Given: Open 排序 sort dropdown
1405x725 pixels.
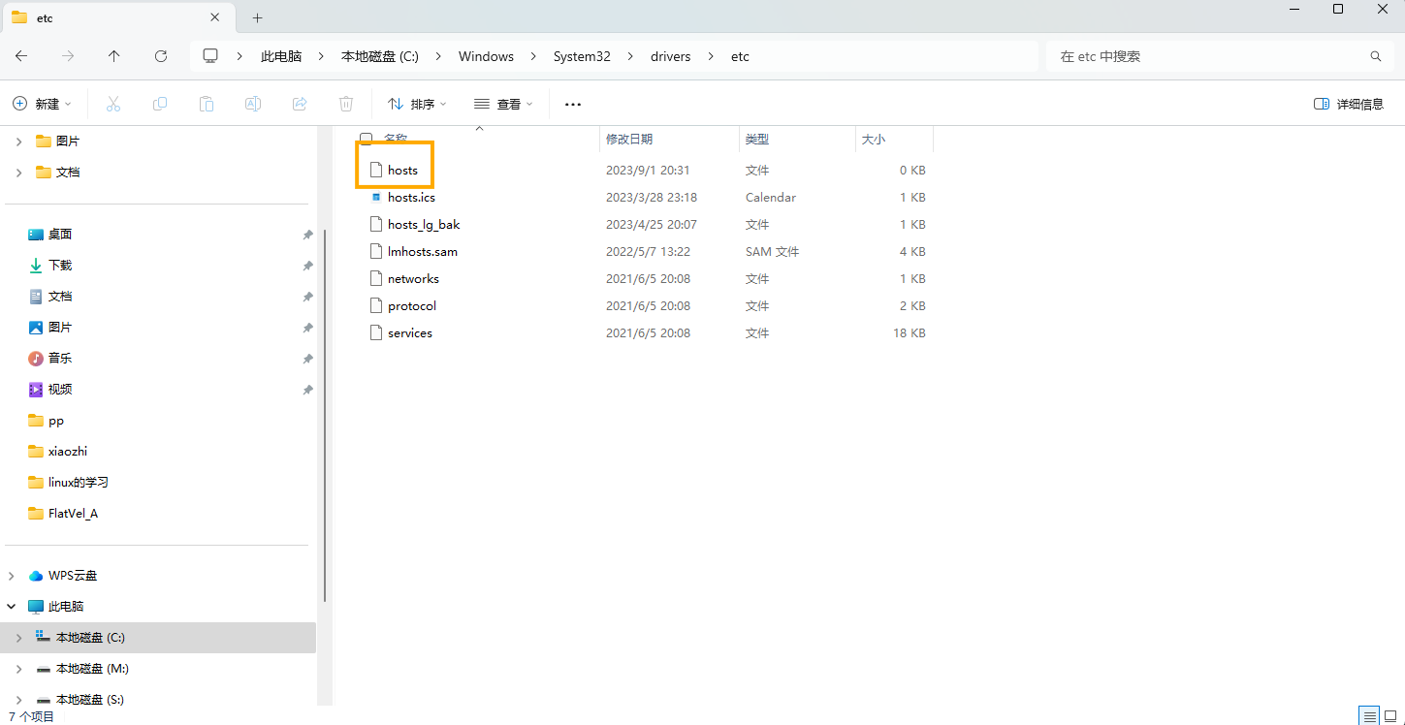Looking at the screenshot, I should pos(417,104).
